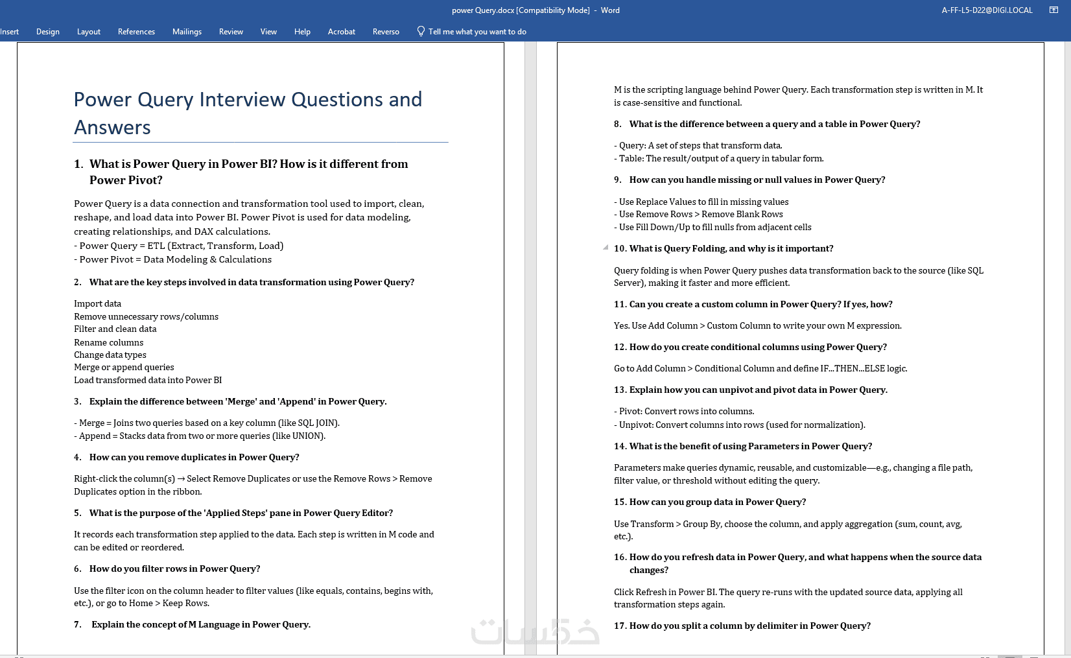Open the Ribbon Display Options icon
1071x658 pixels.
click(1053, 10)
